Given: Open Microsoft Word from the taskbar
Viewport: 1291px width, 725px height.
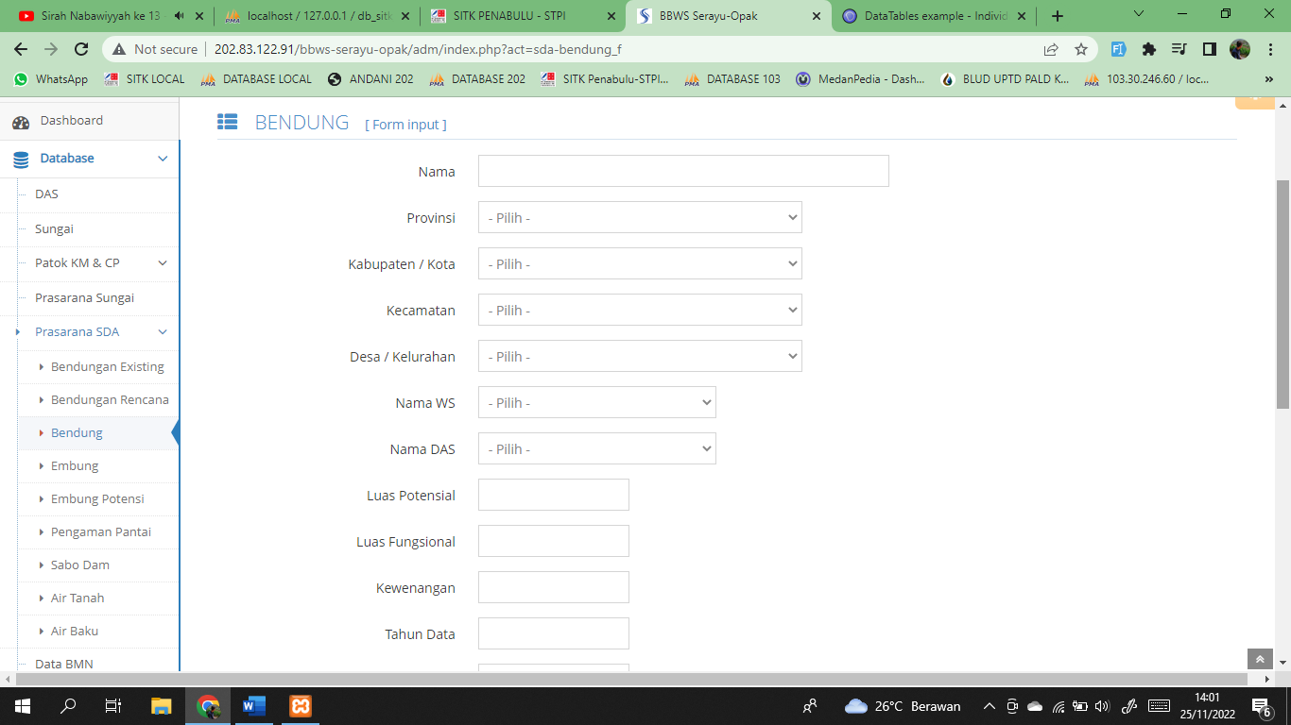Looking at the screenshot, I should click(x=254, y=705).
